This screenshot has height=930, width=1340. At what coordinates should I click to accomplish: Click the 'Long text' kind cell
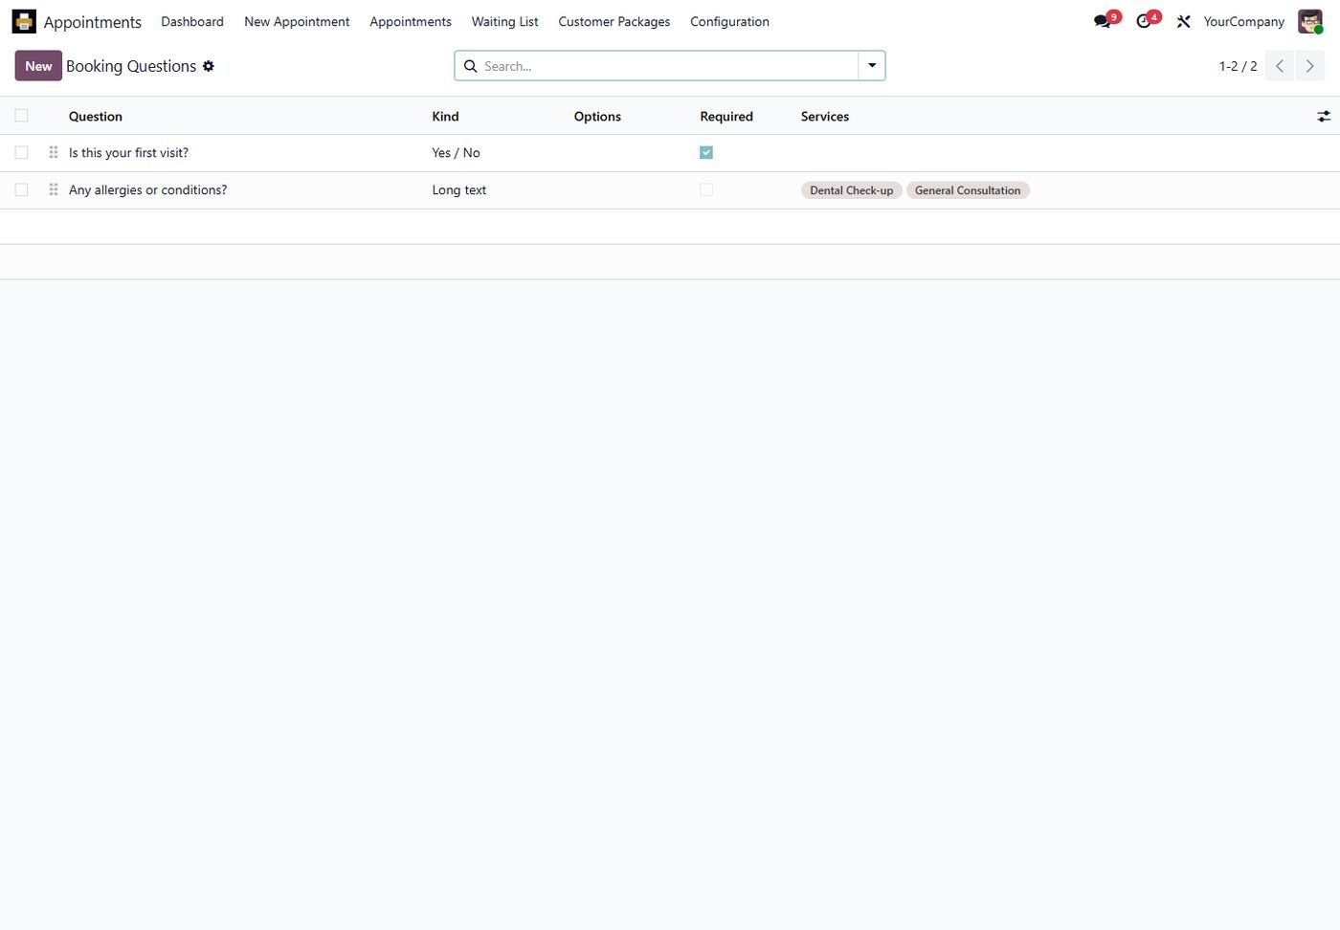pyautogui.click(x=458, y=190)
